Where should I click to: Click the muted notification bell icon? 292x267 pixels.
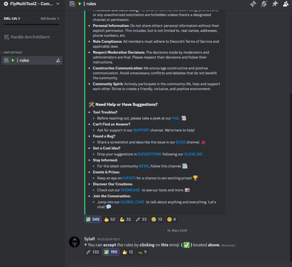[264, 4]
